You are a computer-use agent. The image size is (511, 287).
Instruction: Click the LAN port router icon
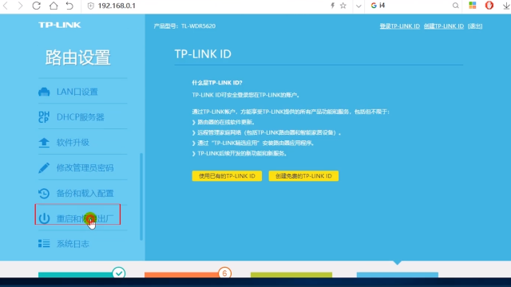click(44, 92)
